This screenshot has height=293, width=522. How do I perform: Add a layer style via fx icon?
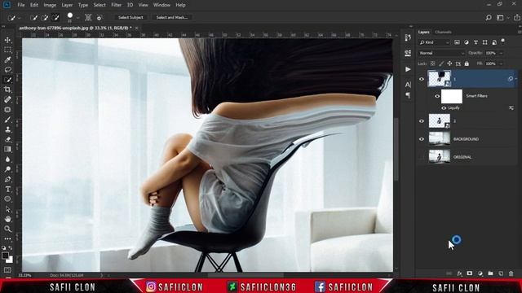click(459, 273)
